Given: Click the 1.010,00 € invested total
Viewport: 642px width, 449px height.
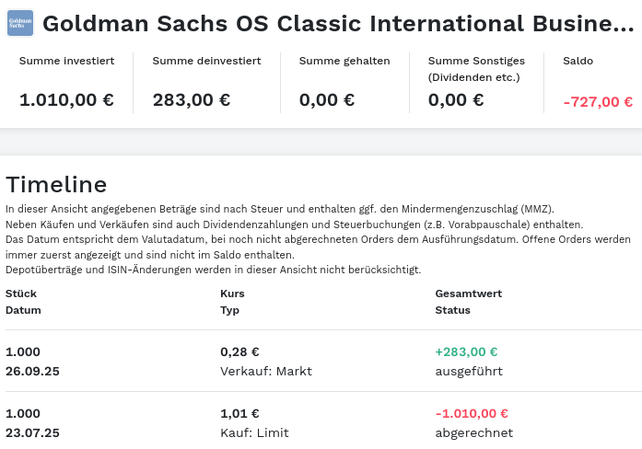Looking at the screenshot, I should (x=66, y=100).
